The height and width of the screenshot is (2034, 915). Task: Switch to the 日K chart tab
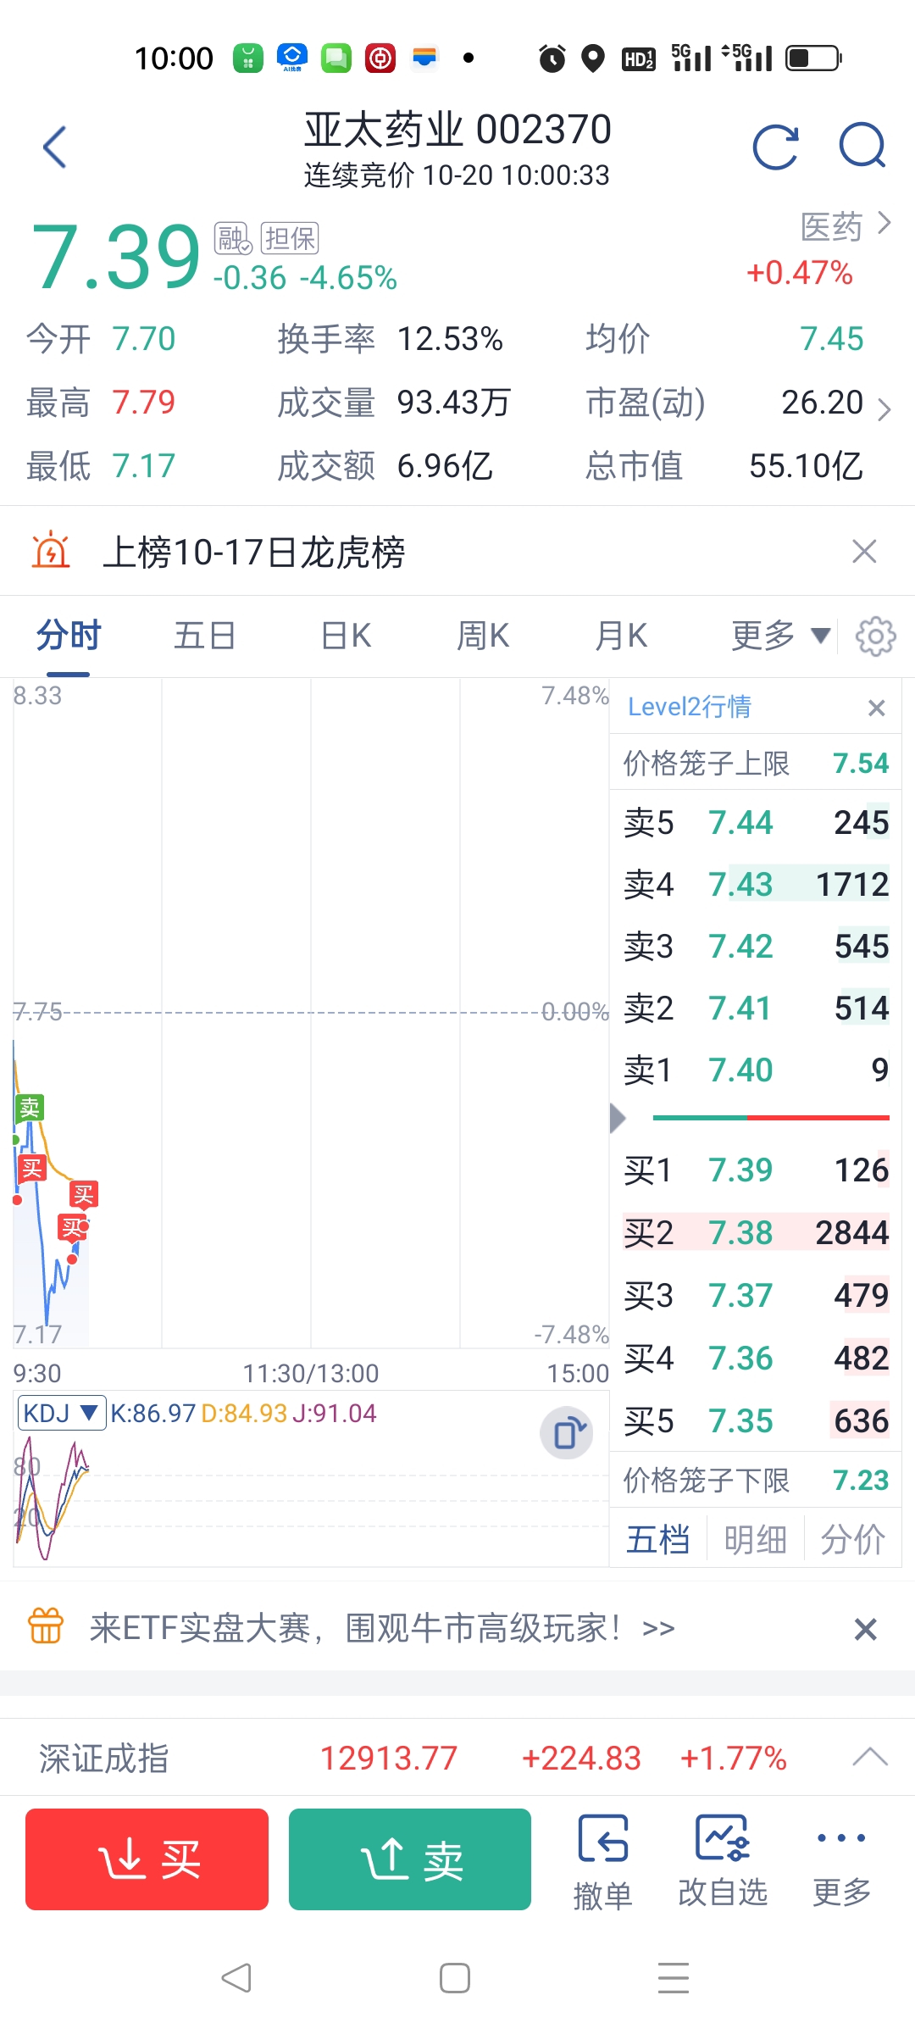347,636
